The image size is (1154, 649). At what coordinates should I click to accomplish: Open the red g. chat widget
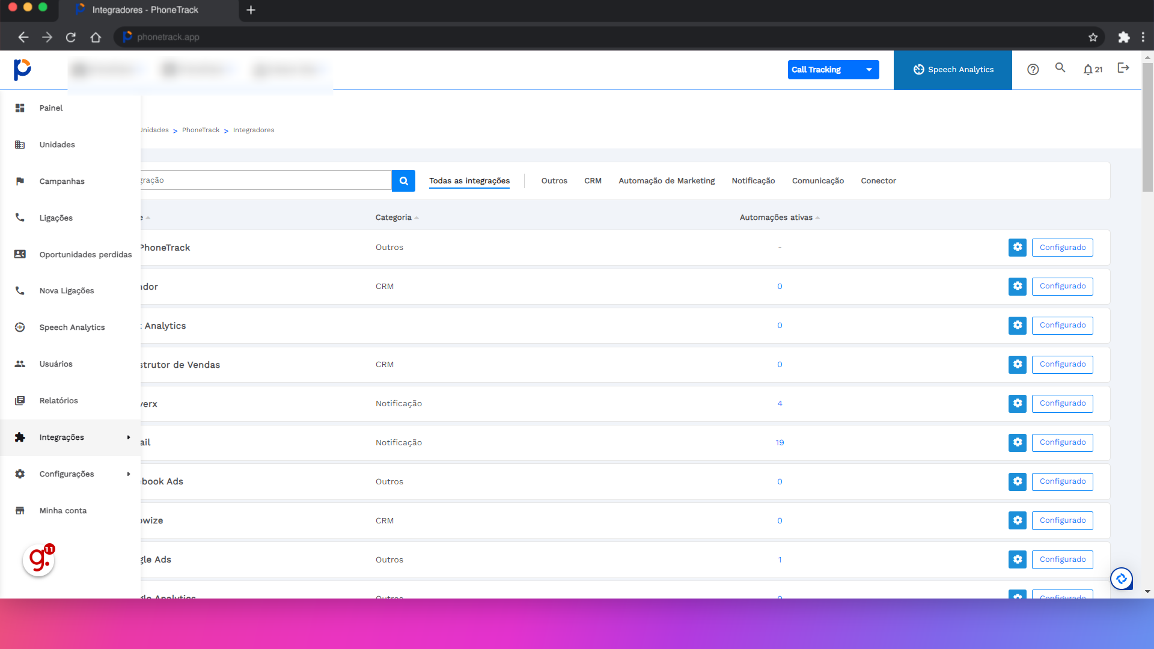click(x=38, y=560)
